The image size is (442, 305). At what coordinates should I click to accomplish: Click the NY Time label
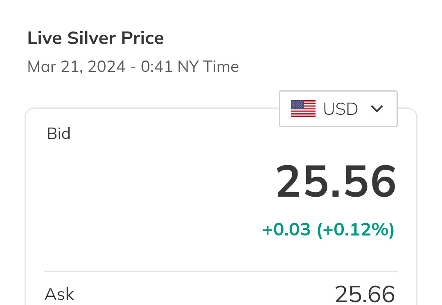(x=208, y=66)
